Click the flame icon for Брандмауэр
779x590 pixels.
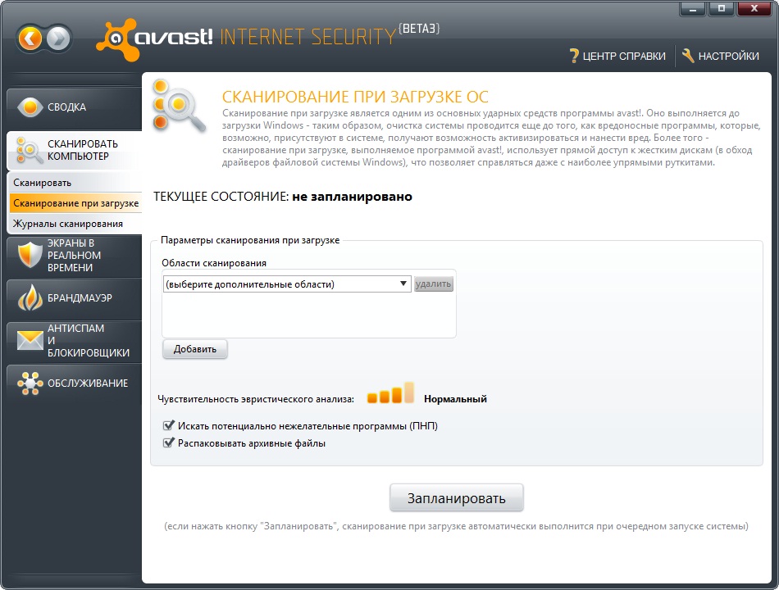[30, 298]
